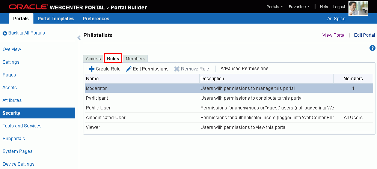Click the Edit Portal link
Screen dimensions: 377x169
click(x=365, y=35)
